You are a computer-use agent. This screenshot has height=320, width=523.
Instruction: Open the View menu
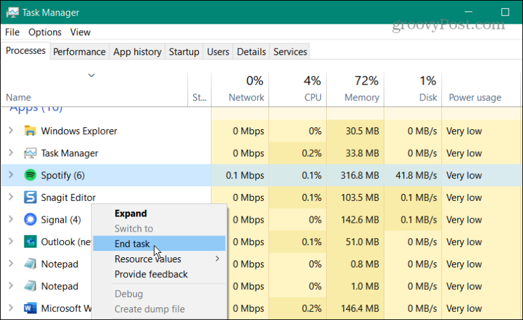pos(80,32)
